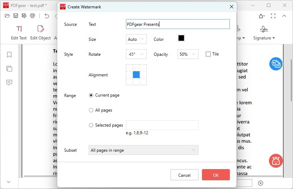293x189 pixels.
Task: Click Cancel to dismiss watermark dialog
Action: [x=184, y=175]
